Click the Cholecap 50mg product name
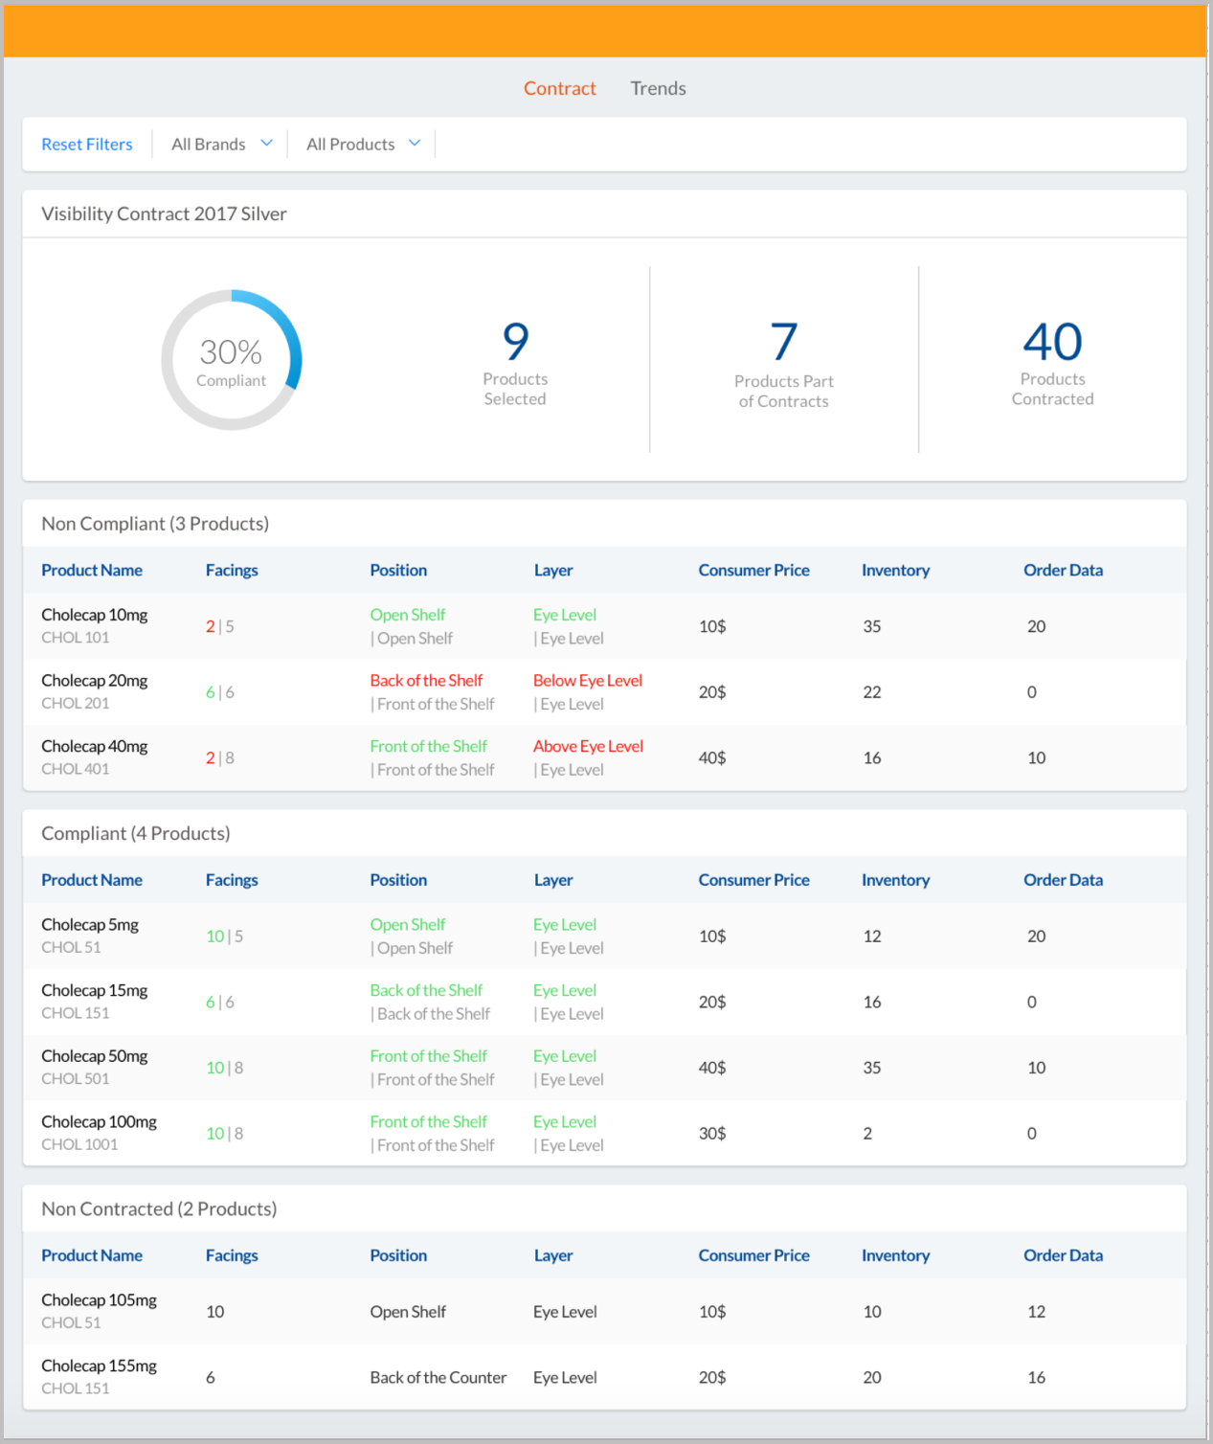The height and width of the screenshot is (1444, 1213). (x=94, y=1056)
